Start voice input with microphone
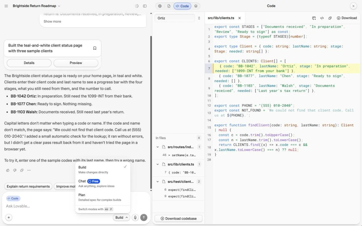Image resolution: width=362 pixels, height=226 pixels. [x=135, y=217]
